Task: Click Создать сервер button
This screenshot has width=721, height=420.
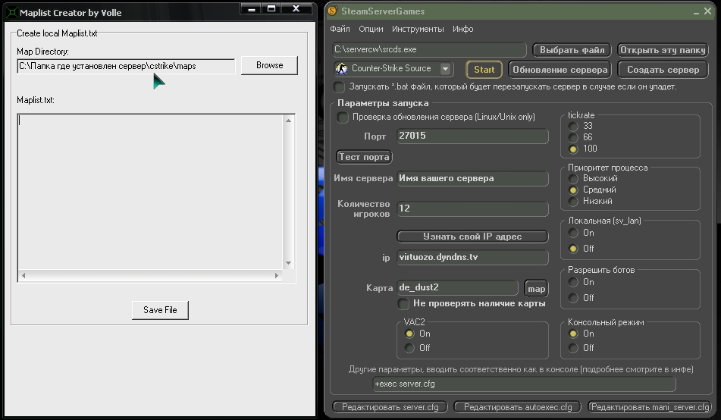Action: click(663, 70)
